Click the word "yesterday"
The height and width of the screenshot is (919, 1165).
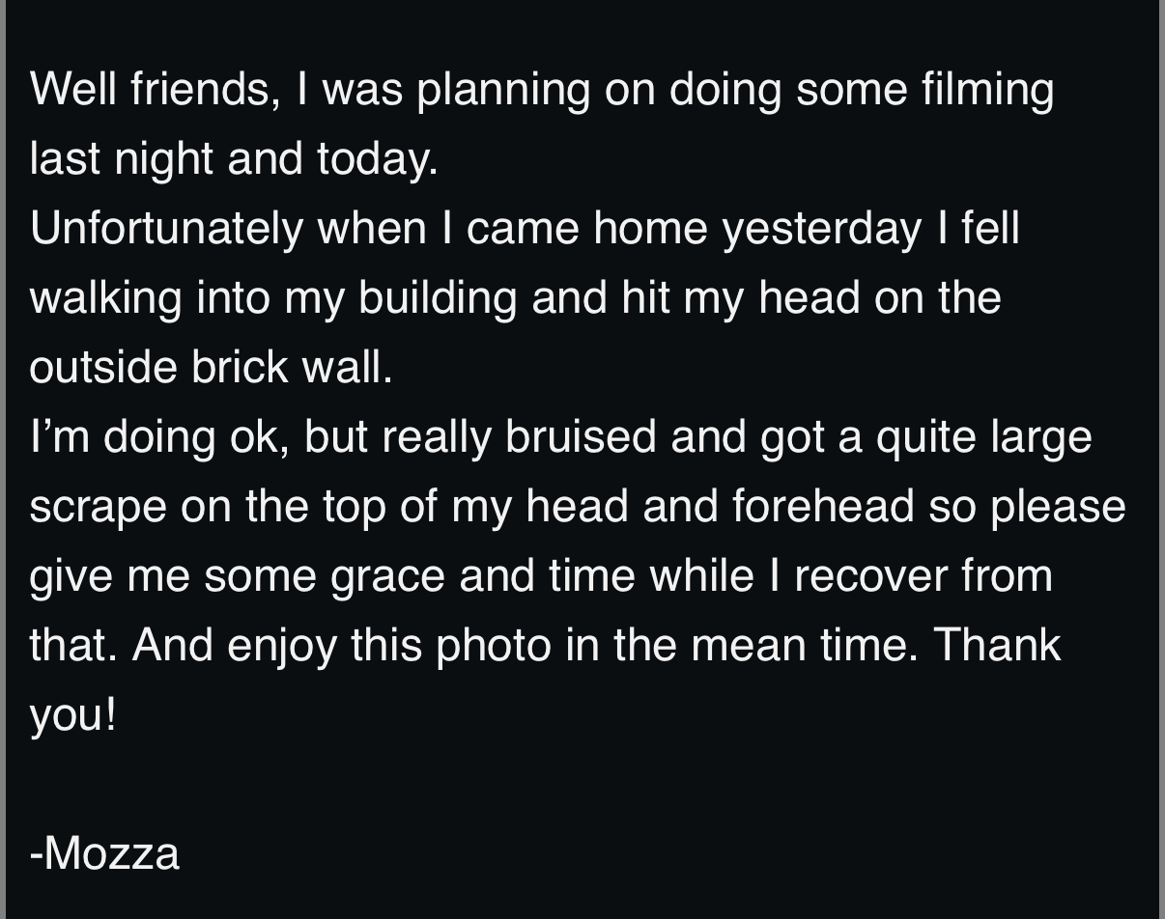point(822,229)
